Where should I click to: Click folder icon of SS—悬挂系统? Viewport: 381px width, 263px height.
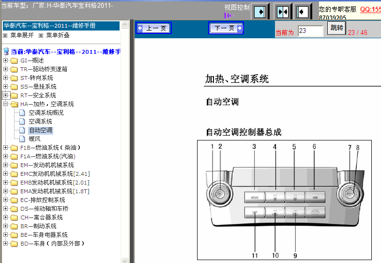[x=14, y=87]
